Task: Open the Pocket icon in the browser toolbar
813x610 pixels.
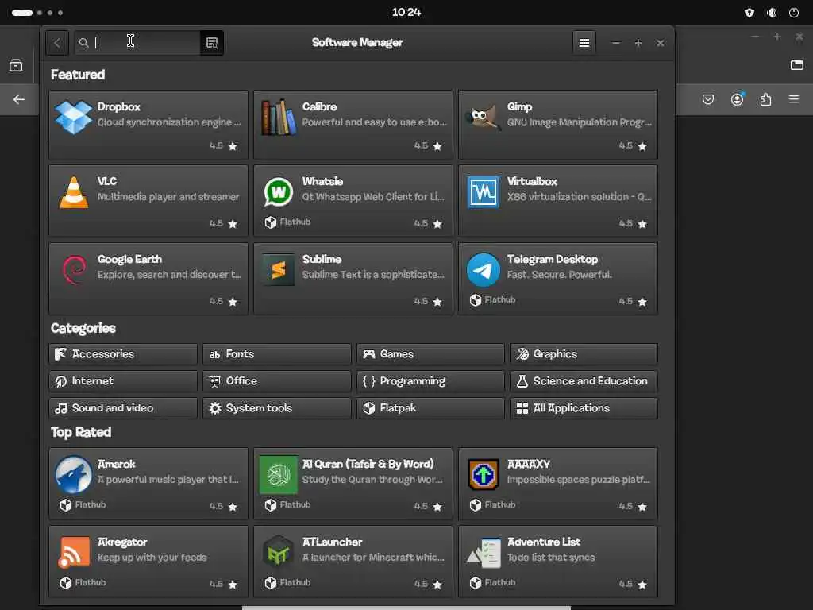Action: point(707,99)
